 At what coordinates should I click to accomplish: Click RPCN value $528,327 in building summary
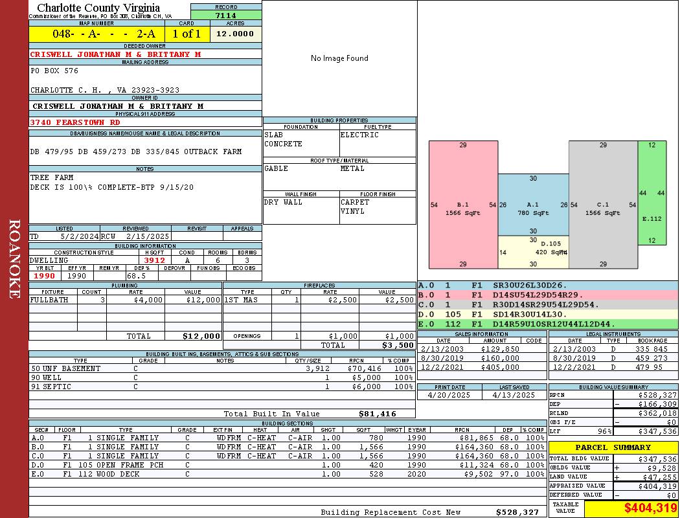657,396
